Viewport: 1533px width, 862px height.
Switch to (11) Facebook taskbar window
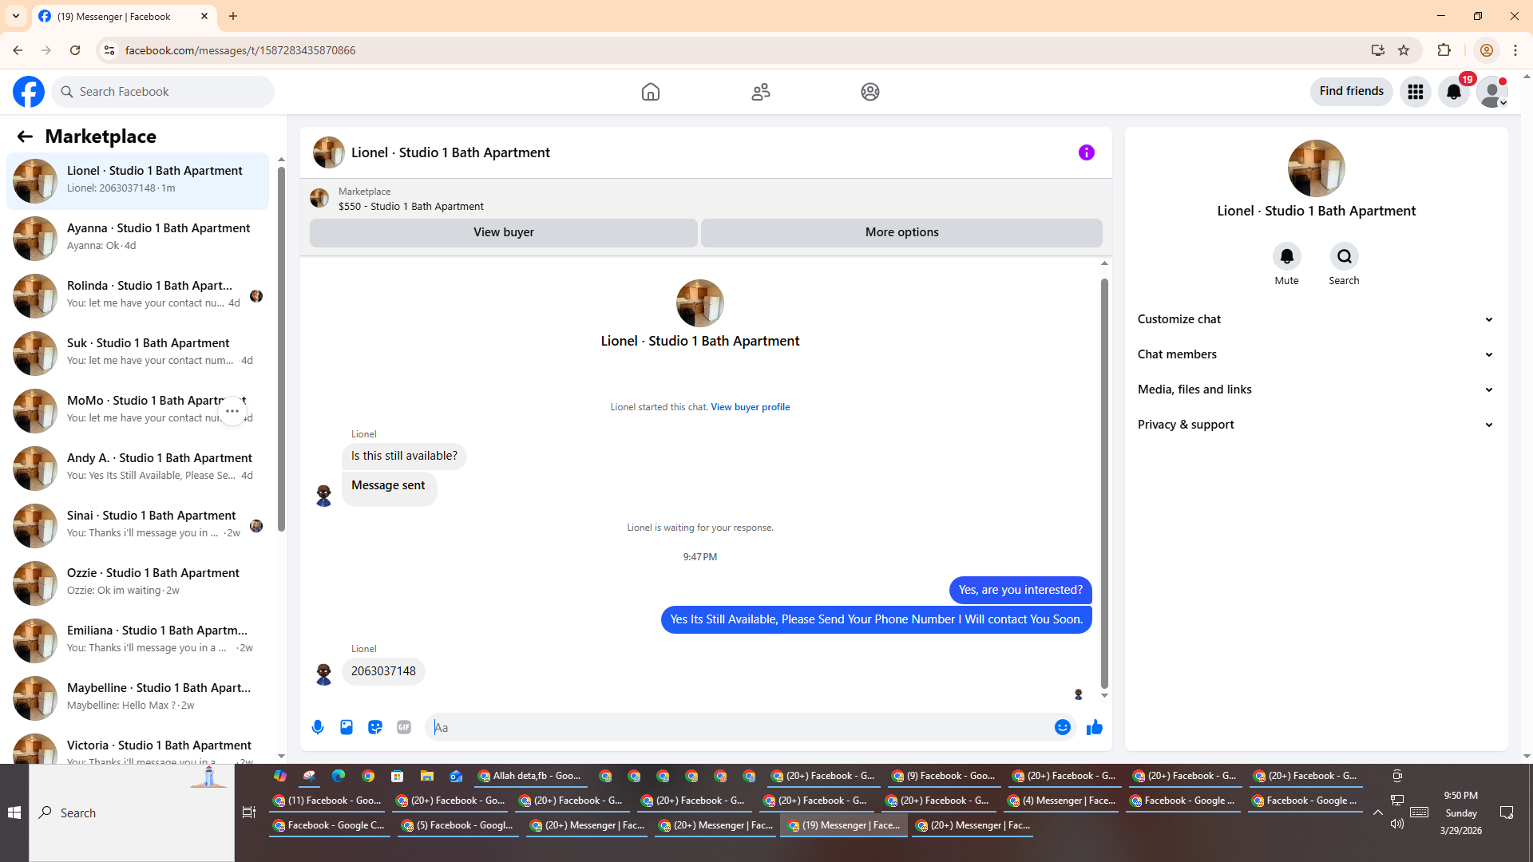[x=327, y=801]
